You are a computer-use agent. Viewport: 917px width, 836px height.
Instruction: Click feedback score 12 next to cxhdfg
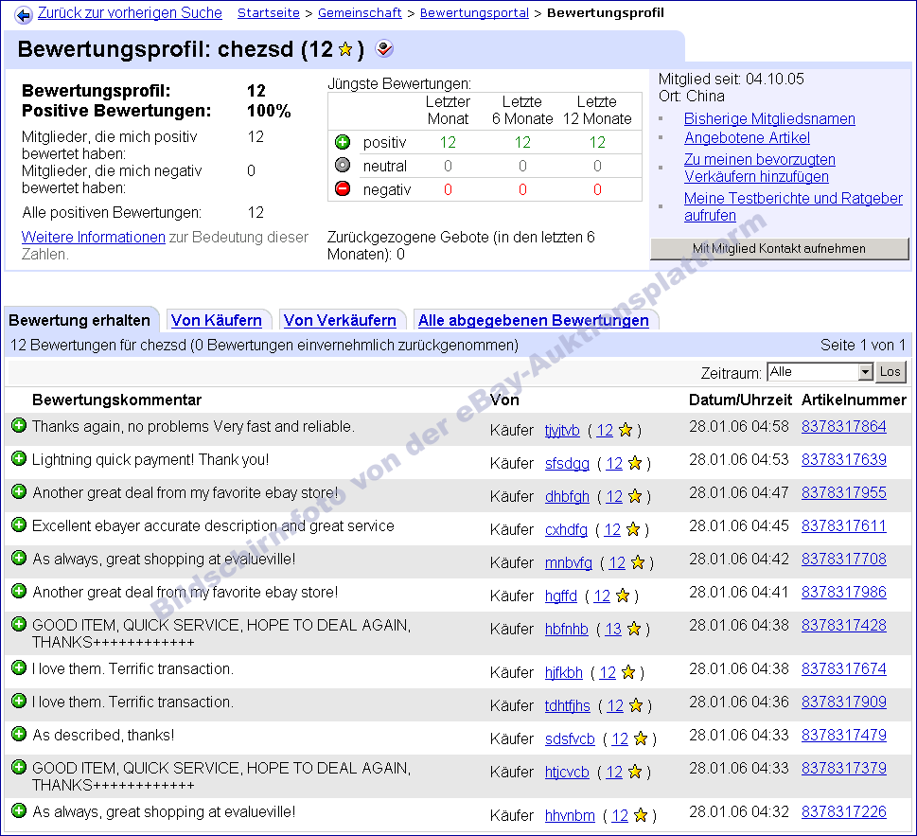(x=612, y=529)
